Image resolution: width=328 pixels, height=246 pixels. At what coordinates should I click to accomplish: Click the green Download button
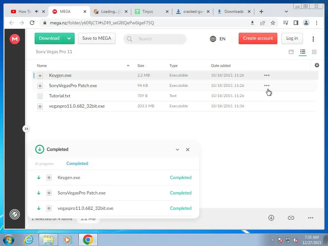tap(49, 38)
